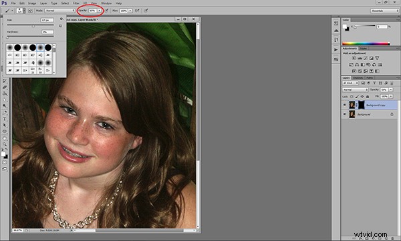
Task: Hide the Background layer
Action: [x=345, y=114]
